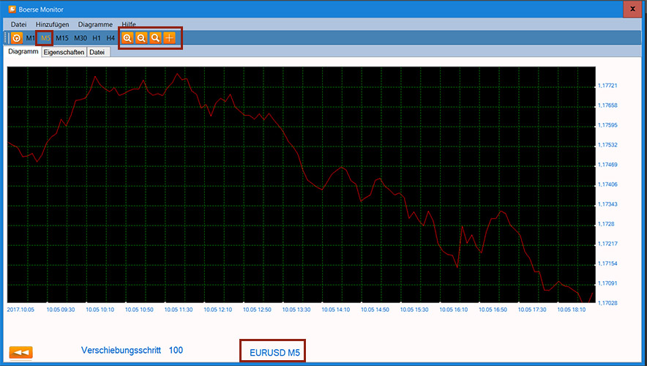The height and width of the screenshot is (366, 647).
Task: Click the Verschiebungsschritt value 100
Action: pyautogui.click(x=176, y=351)
